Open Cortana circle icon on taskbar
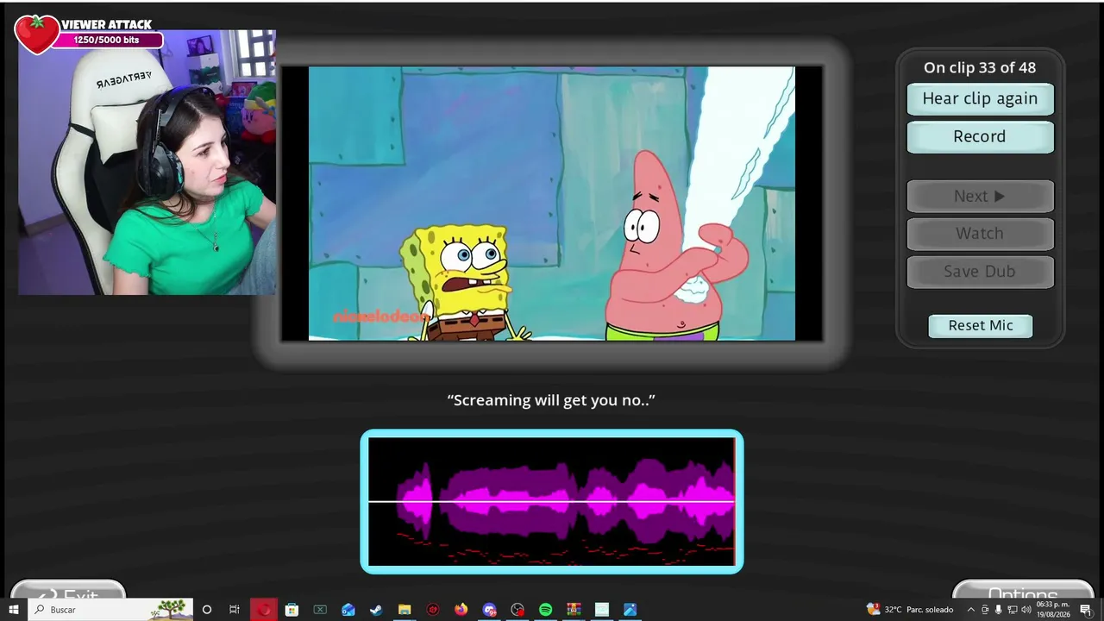 207,610
